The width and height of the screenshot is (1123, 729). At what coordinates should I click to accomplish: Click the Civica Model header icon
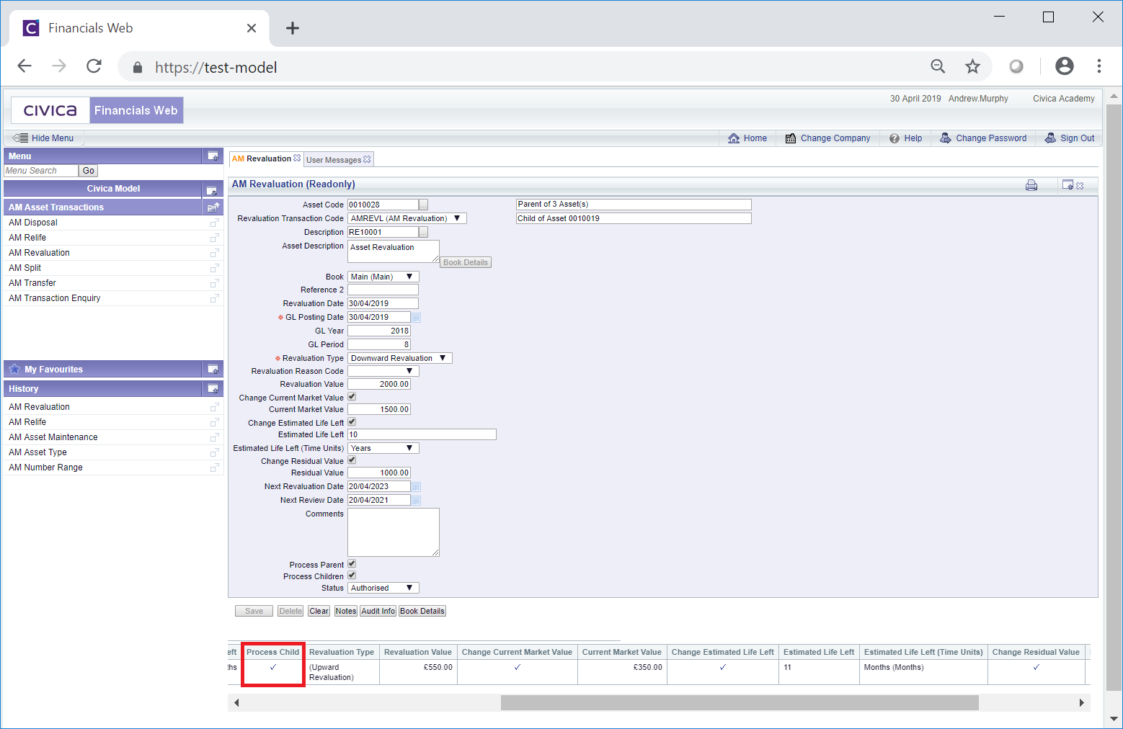click(x=211, y=189)
